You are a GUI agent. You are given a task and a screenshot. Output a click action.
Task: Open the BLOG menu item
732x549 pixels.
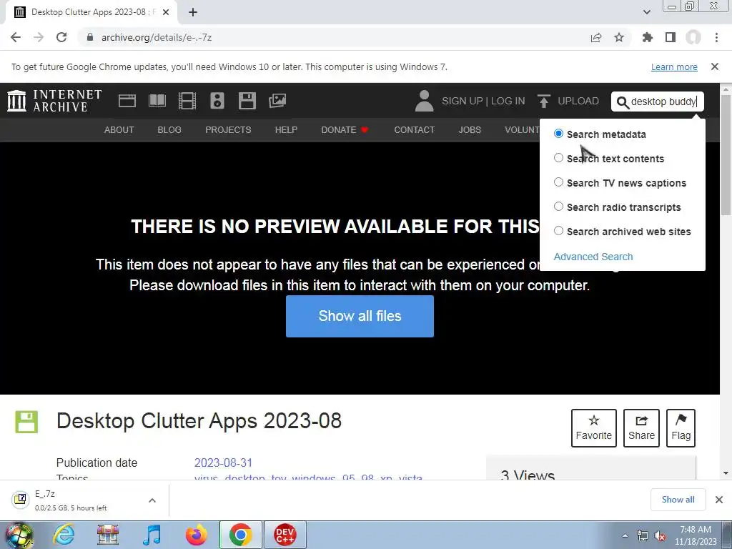[169, 130]
